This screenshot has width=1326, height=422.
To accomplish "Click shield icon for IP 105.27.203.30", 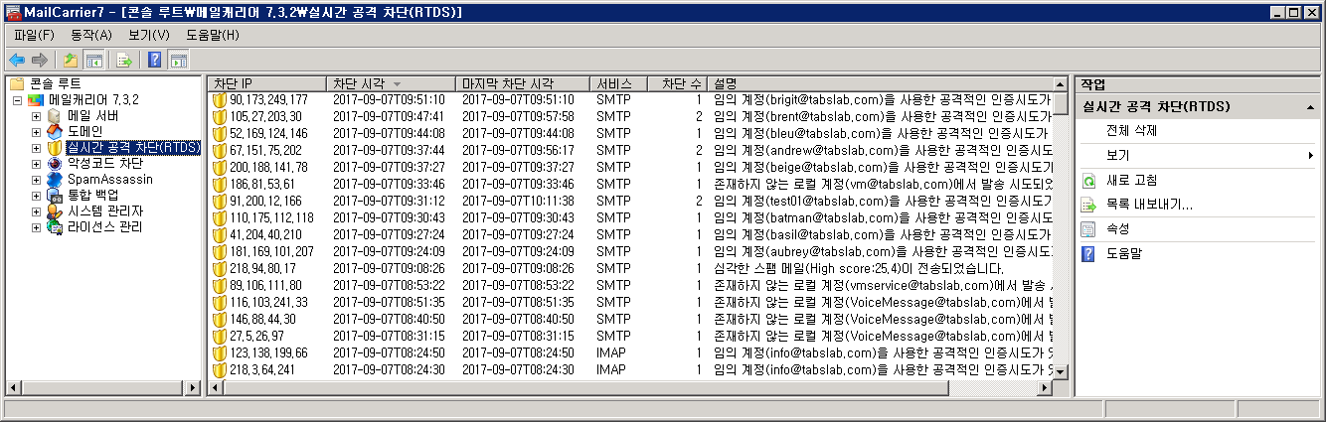I will (x=220, y=116).
